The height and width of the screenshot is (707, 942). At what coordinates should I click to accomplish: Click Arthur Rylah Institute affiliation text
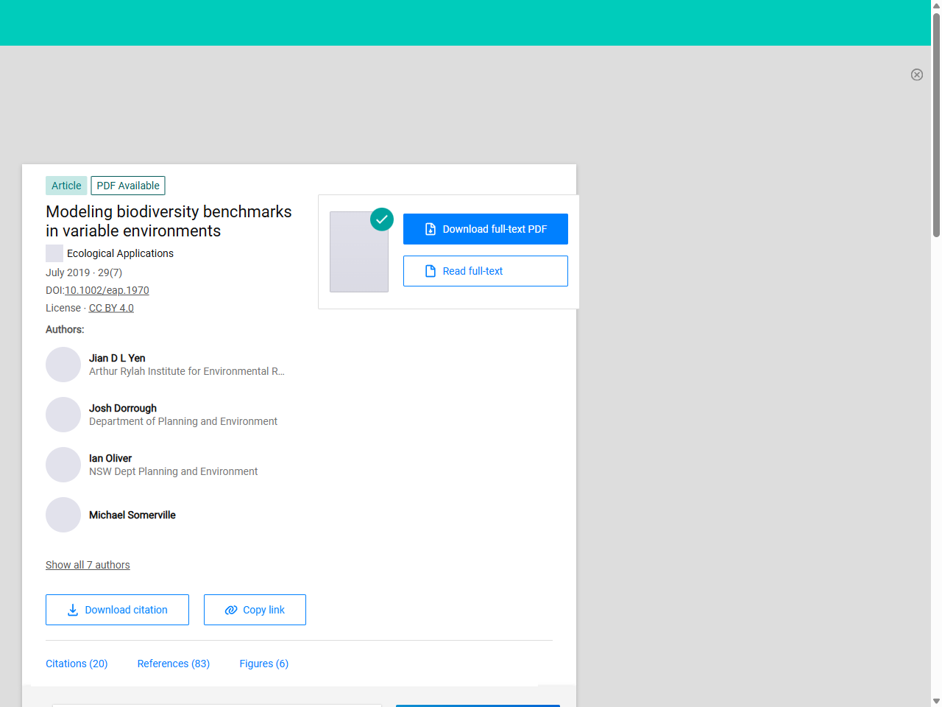187,371
